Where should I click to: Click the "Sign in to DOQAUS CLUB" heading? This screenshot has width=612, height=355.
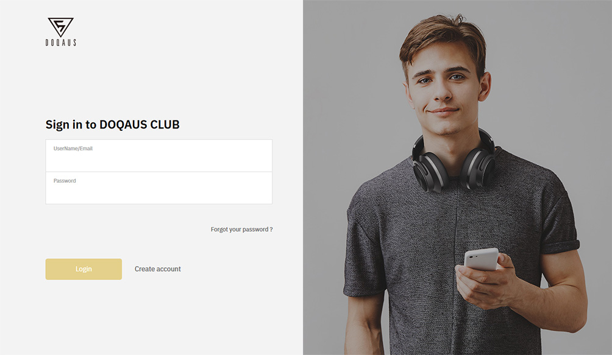pos(112,125)
